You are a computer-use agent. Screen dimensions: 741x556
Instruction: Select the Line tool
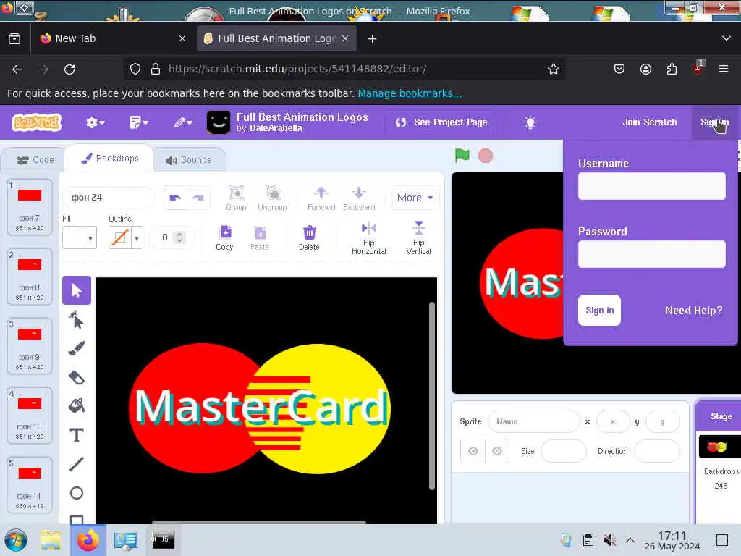[x=77, y=464]
